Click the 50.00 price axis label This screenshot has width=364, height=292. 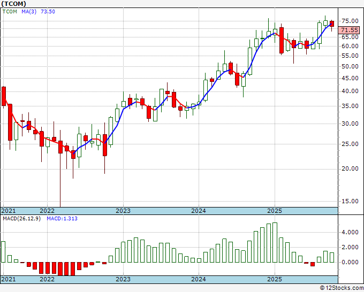[350, 66]
